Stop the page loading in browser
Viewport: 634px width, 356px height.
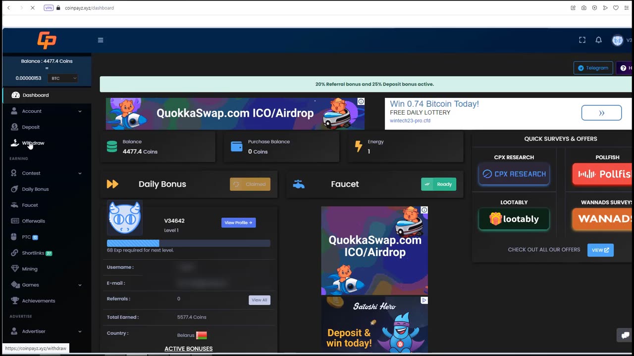33,8
